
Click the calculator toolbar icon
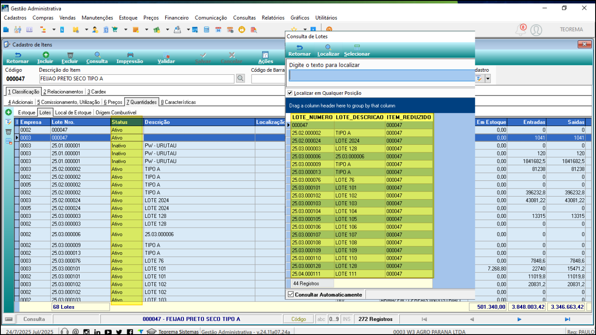click(206, 30)
